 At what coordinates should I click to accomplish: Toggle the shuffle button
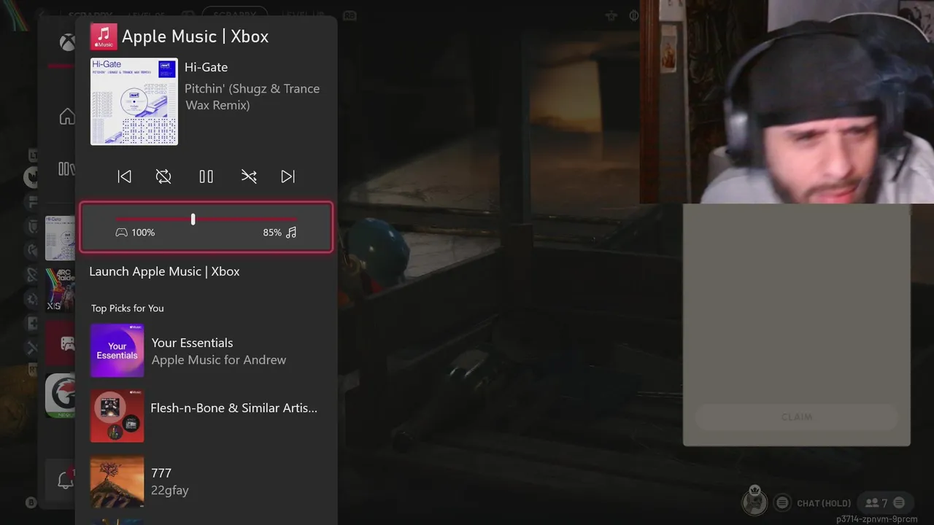click(249, 176)
